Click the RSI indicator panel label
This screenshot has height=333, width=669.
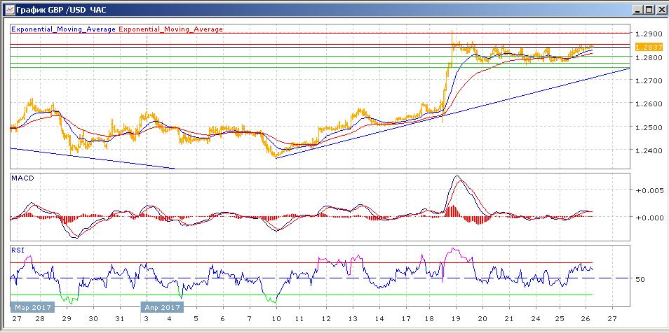pyautogui.click(x=17, y=249)
